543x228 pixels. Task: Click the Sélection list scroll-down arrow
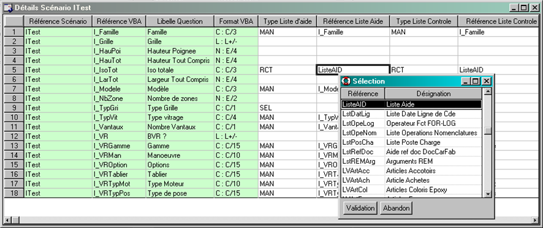click(488, 194)
